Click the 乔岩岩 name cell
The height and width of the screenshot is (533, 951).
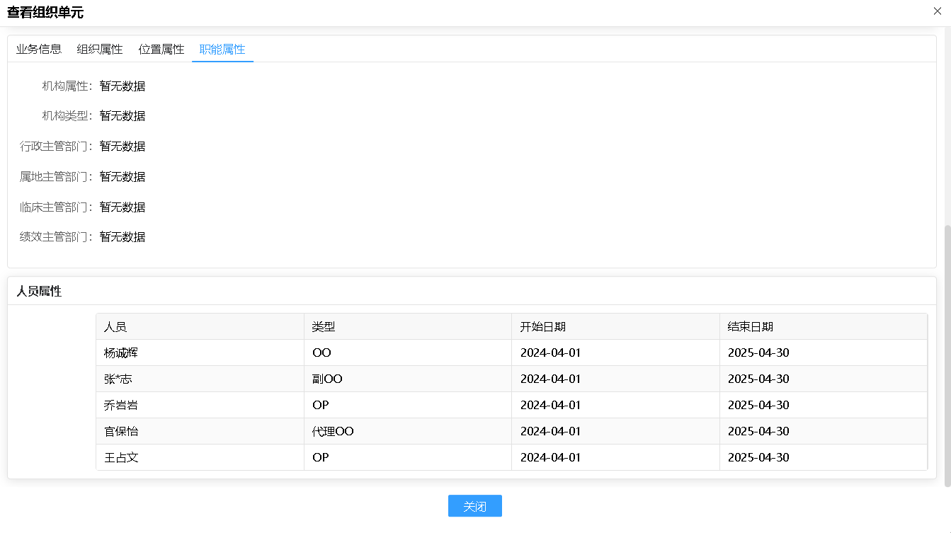pos(121,406)
